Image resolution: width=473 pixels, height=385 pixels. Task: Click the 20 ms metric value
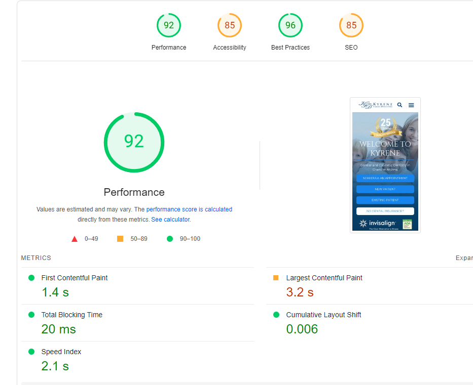point(58,329)
